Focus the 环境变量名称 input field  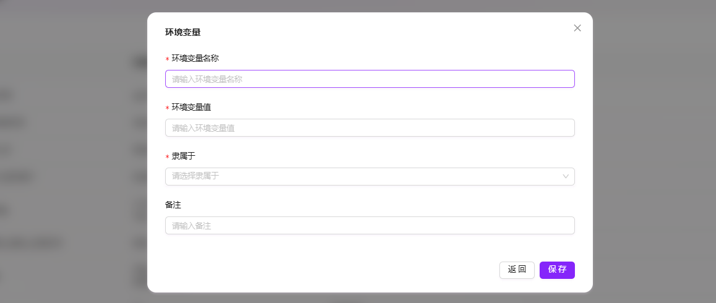click(x=370, y=79)
